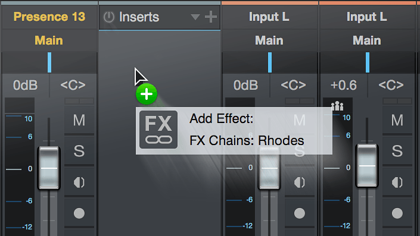
Task: Arm record on middle Input L channel
Action: pos(300,213)
